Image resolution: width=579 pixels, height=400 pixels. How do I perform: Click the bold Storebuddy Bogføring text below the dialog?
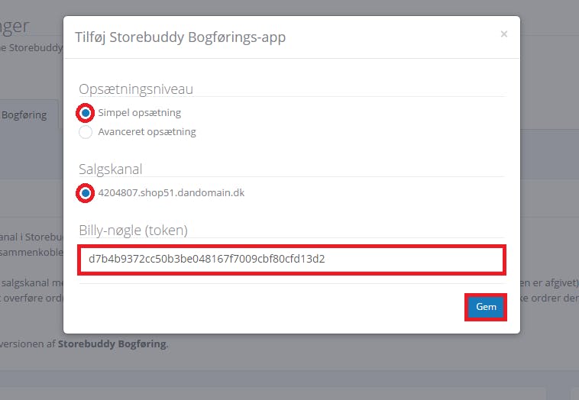[112, 344]
